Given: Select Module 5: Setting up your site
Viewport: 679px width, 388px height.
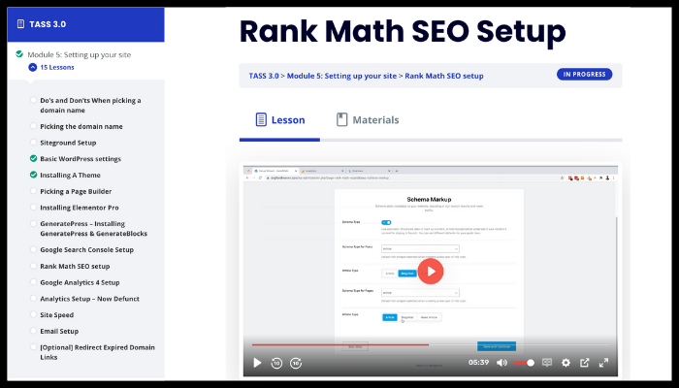Looking at the screenshot, I should pyautogui.click(x=80, y=54).
